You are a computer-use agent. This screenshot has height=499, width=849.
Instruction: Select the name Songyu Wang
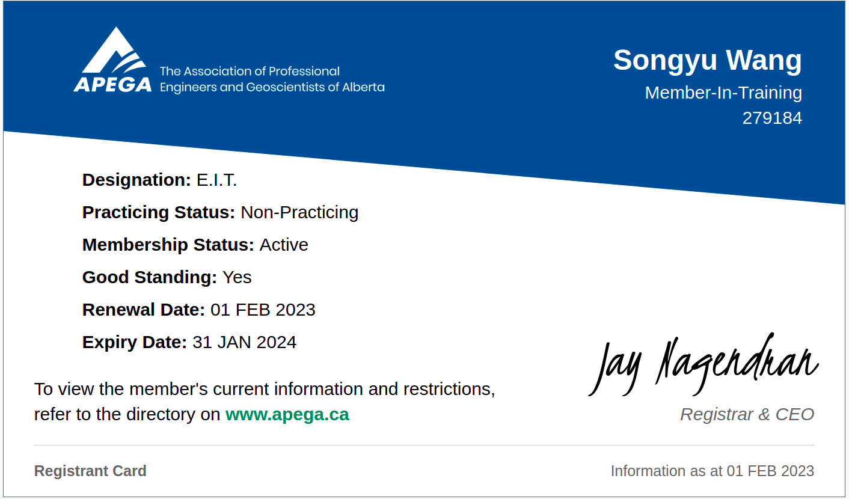click(x=707, y=61)
